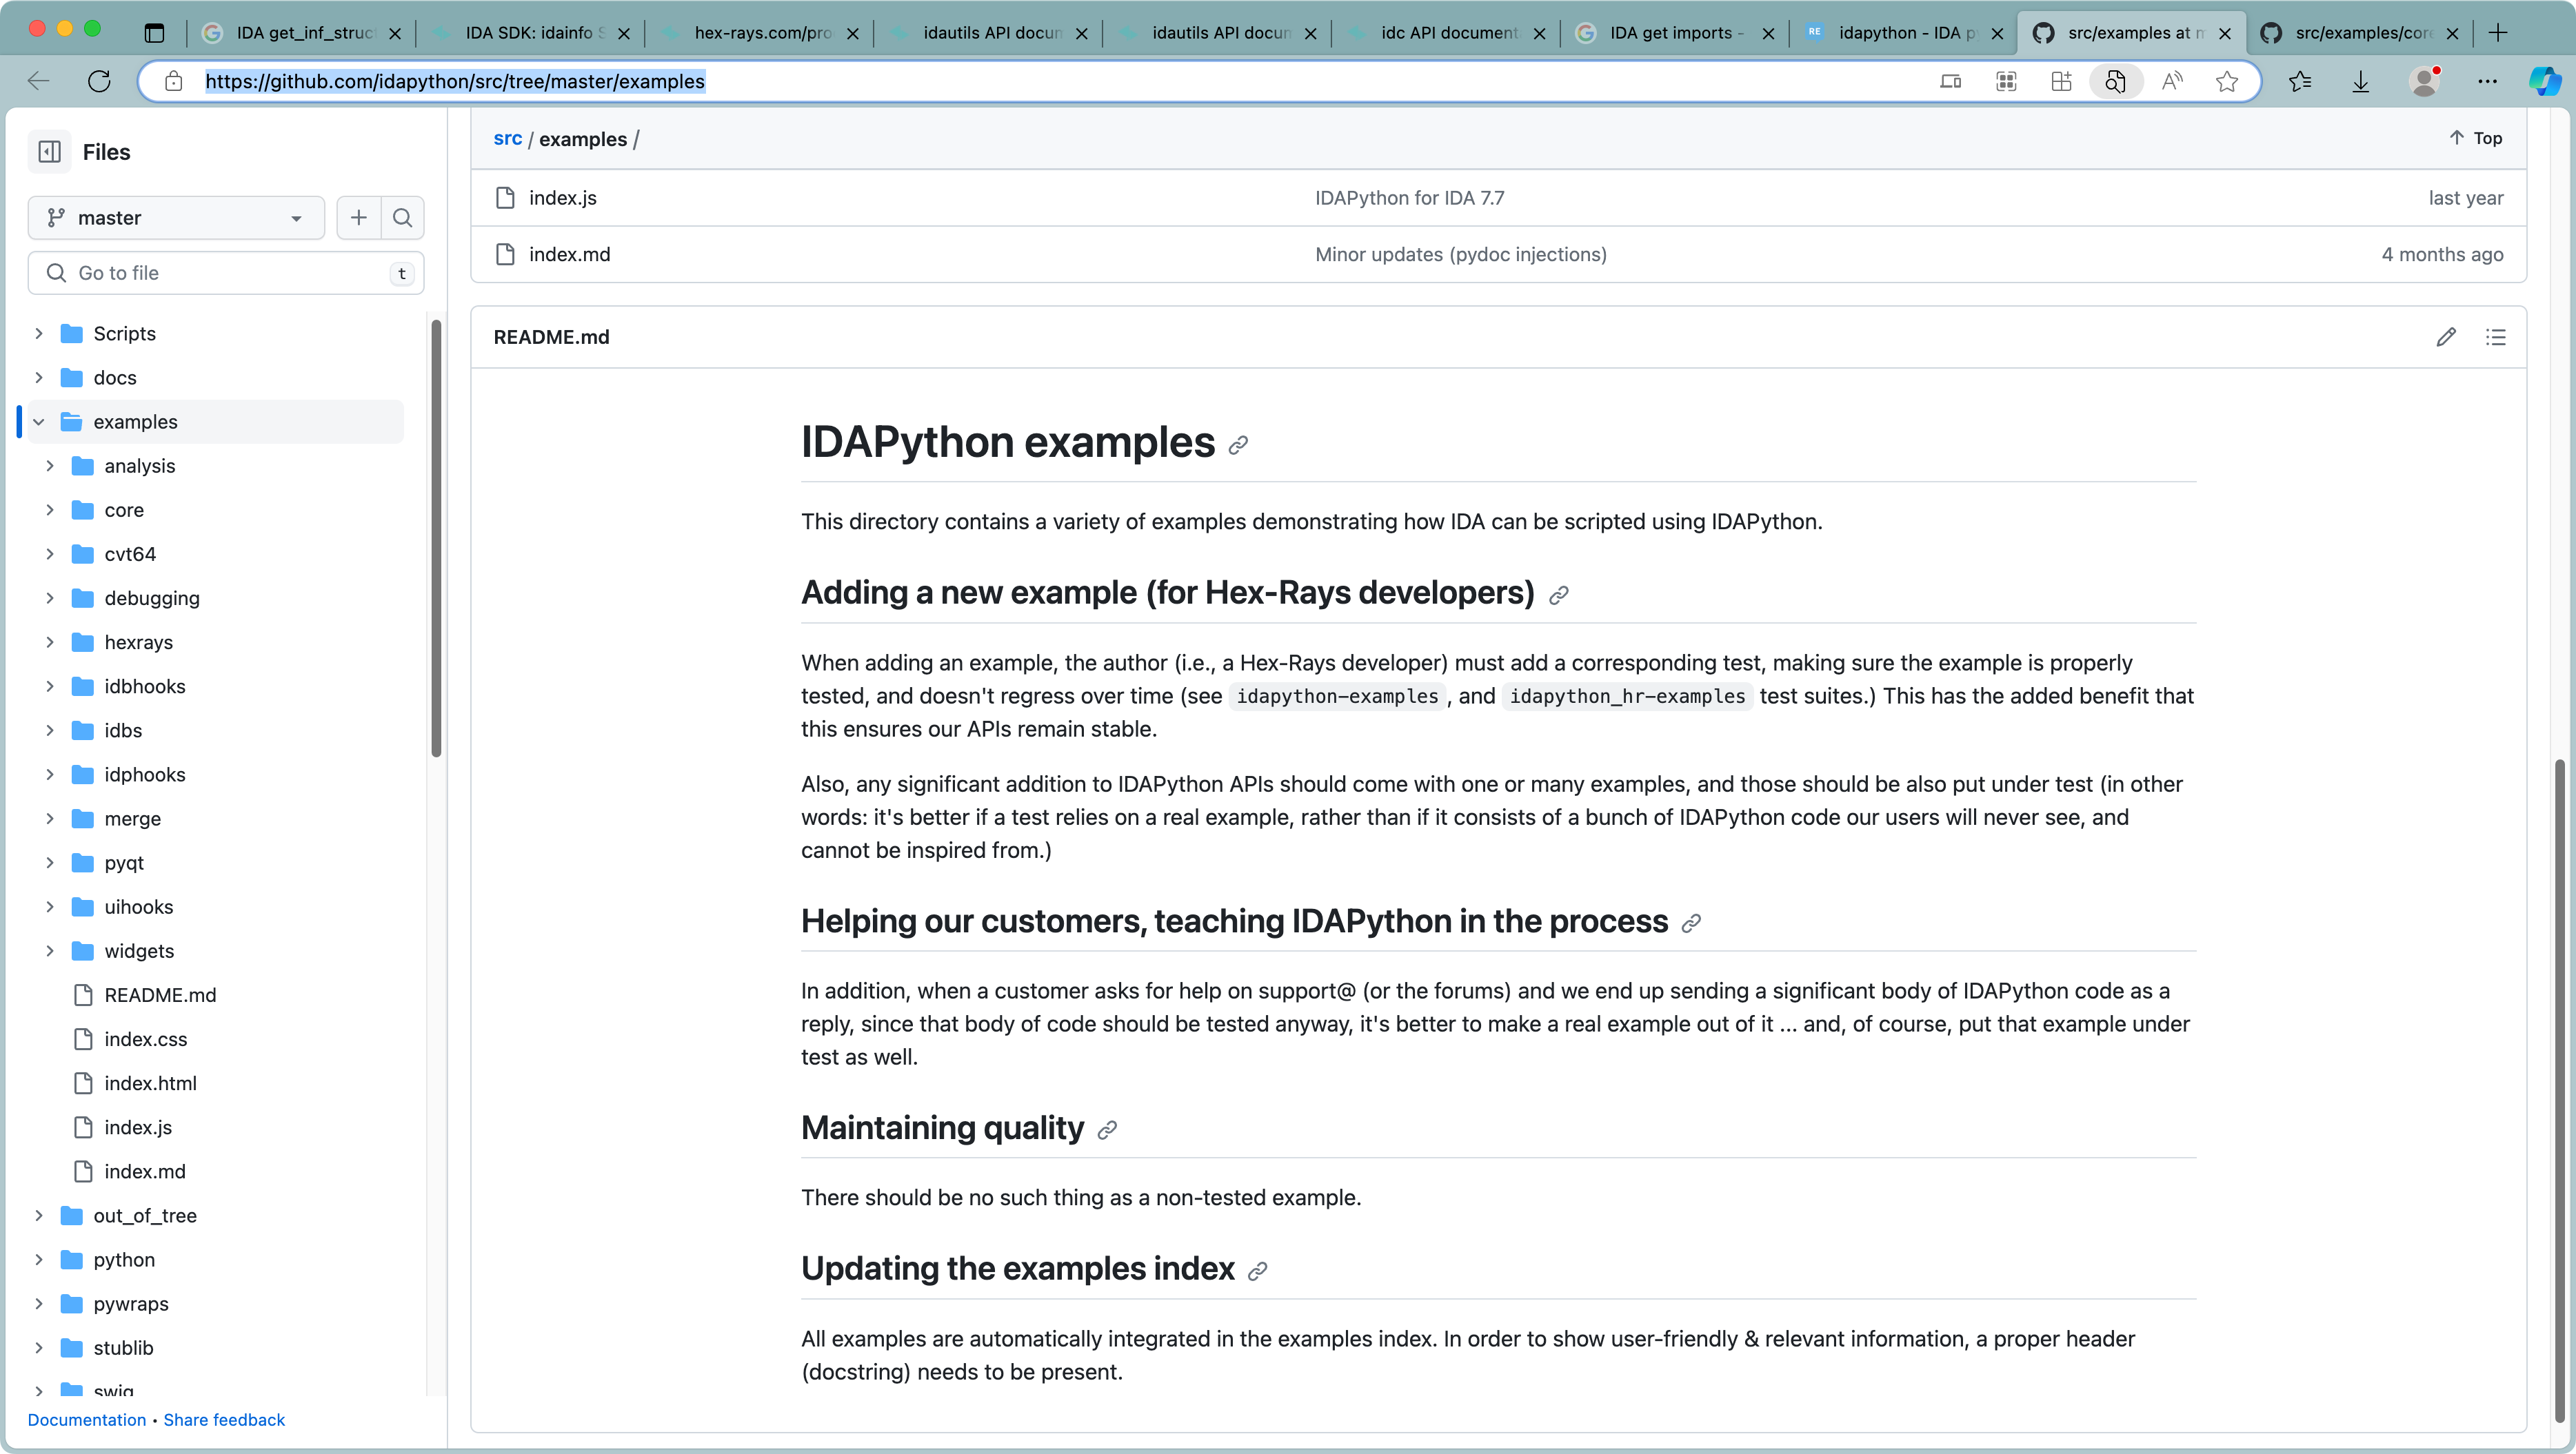Click the index.js file icon in listing
This screenshot has height=1454, width=2576.
505,198
